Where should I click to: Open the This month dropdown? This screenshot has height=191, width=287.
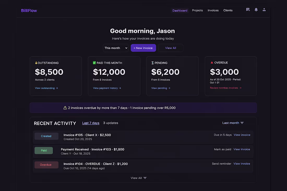coord(116,48)
